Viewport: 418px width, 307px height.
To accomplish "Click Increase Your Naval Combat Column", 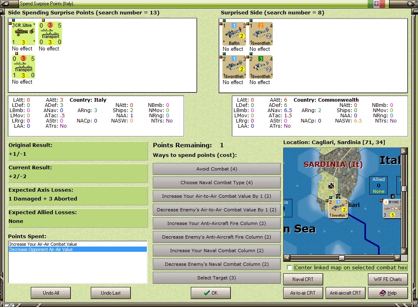I will (216, 251).
